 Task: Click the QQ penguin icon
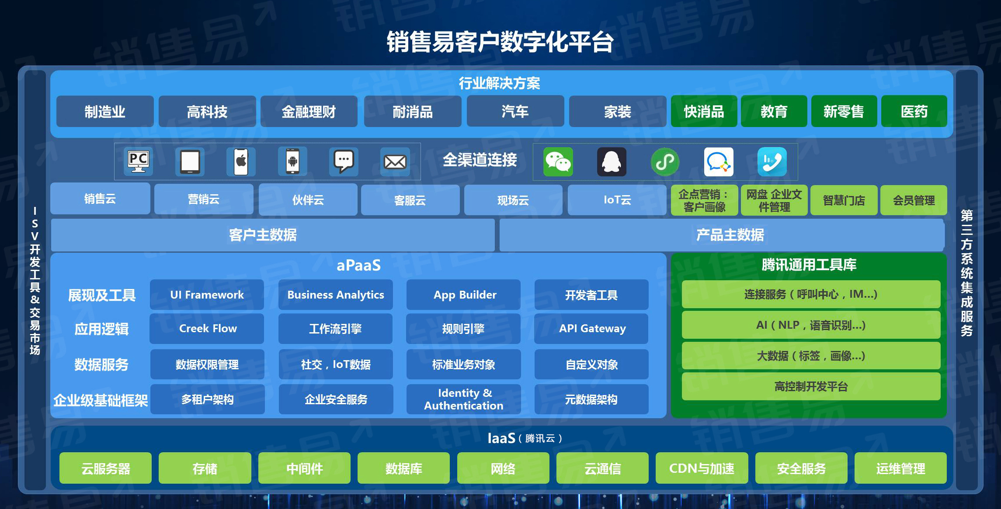coord(612,162)
